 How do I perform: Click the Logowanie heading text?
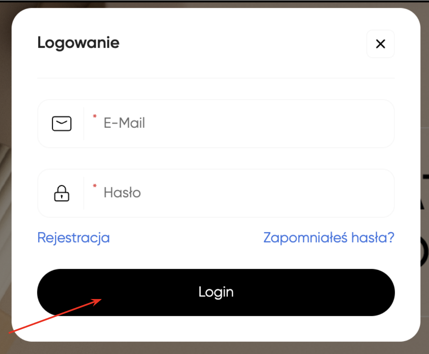point(78,43)
